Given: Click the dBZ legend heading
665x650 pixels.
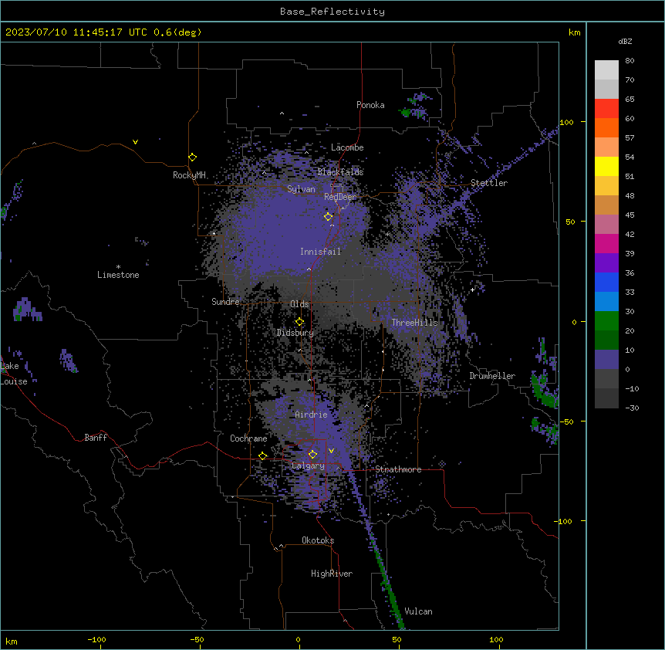Looking at the screenshot, I should coord(625,42).
